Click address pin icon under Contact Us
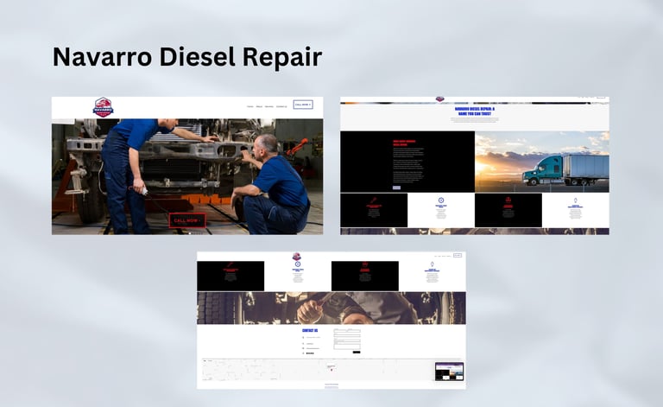663x407 pixels. point(303,338)
